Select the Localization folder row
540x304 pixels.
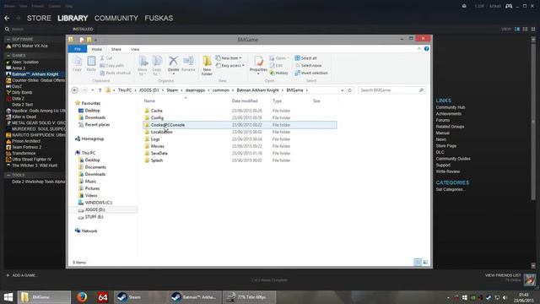(240, 132)
